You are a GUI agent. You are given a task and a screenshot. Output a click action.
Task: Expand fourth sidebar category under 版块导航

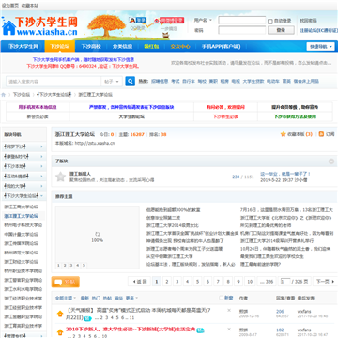pyautogui.click(x=23, y=177)
